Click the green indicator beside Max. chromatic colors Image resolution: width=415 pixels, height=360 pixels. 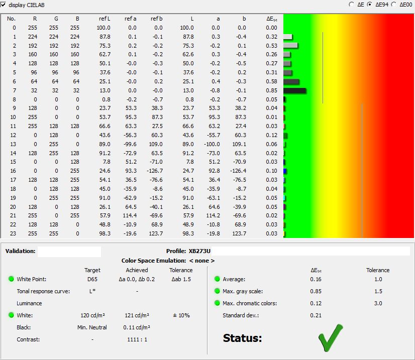click(217, 303)
